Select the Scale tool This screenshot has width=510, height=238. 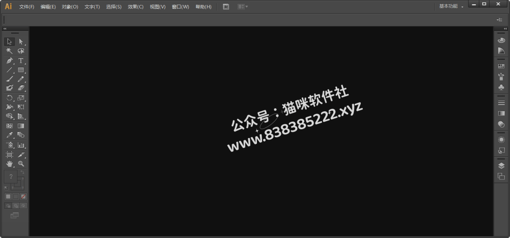(x=21, y=98)
